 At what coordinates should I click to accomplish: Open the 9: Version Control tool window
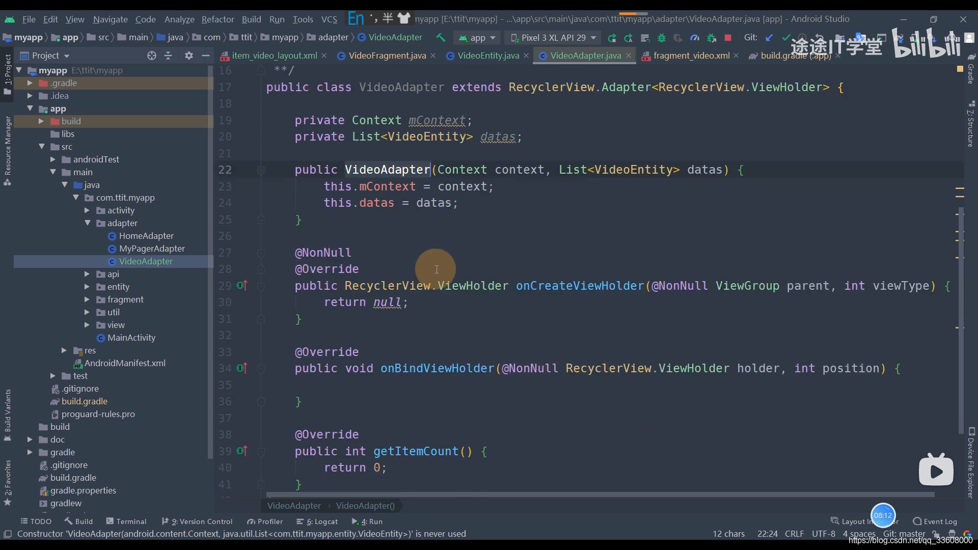[197, 521]
